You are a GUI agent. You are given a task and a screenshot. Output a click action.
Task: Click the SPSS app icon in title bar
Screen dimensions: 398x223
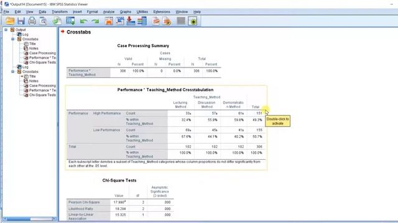click(7, 4)
